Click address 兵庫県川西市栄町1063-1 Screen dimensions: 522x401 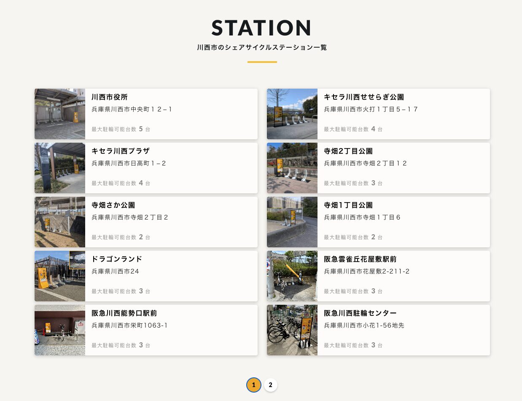[x=130, y=325]
